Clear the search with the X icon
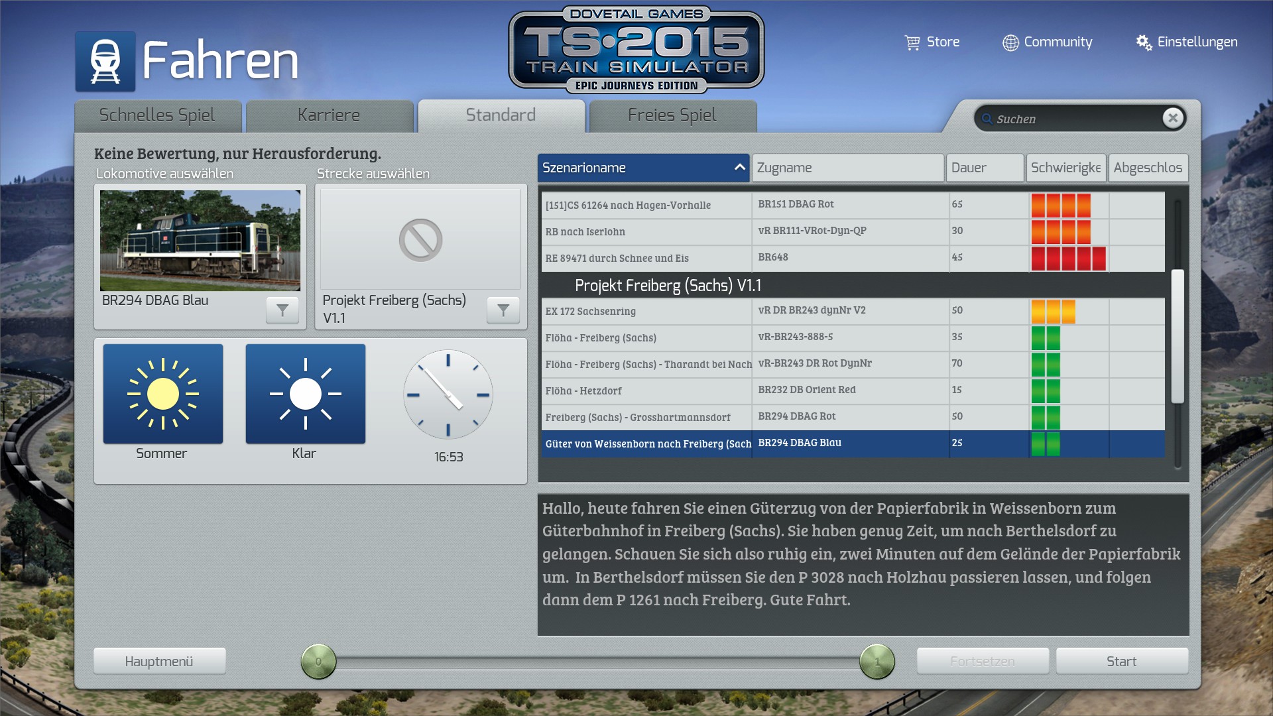The width and height of the screenshot is (1273, 716). pos(1172,118)
